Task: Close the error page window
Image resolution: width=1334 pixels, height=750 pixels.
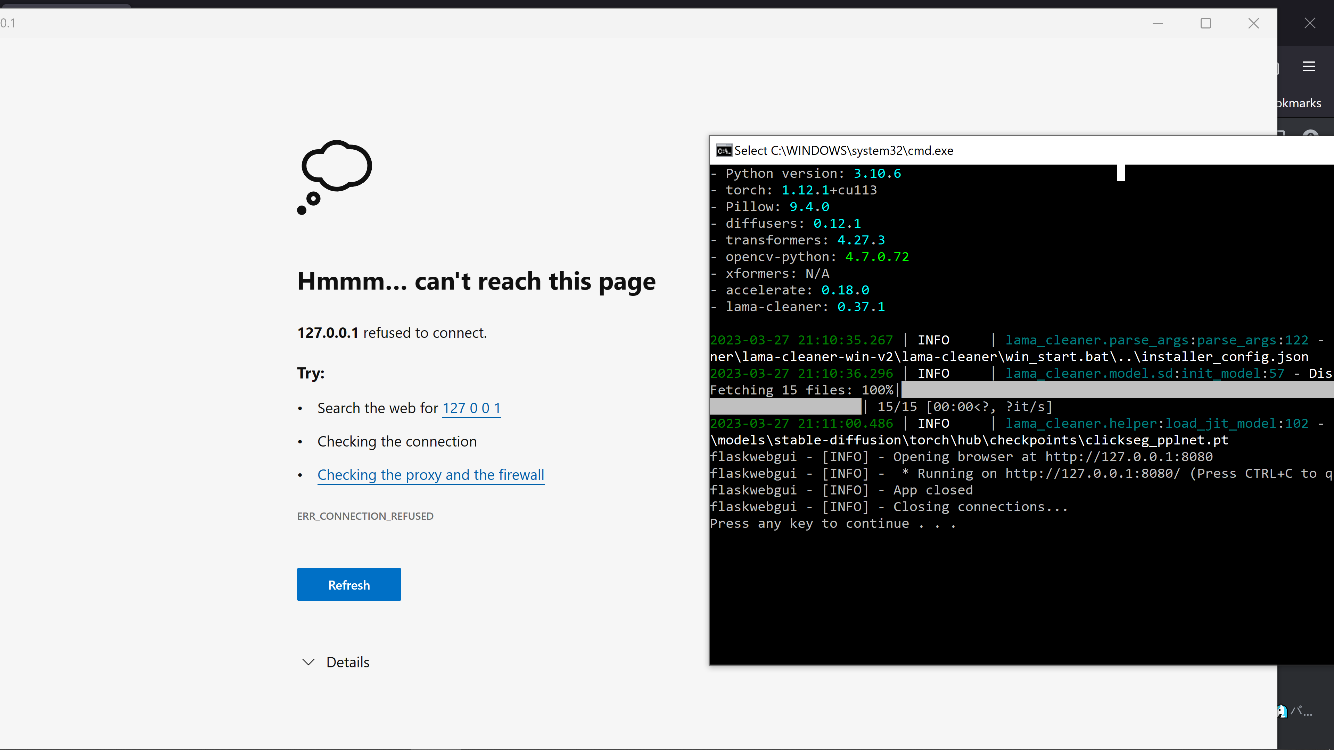Action: click(x=1254, y=23)
